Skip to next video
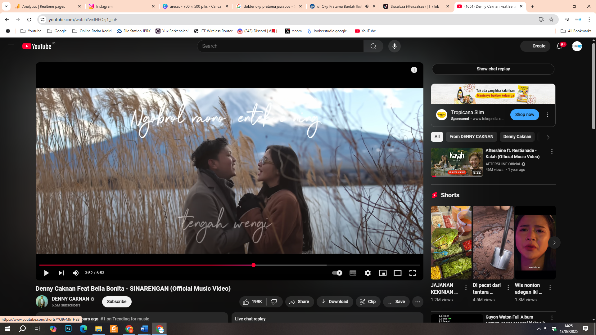This screenshot has height=335, width=596. coord(61,273)
